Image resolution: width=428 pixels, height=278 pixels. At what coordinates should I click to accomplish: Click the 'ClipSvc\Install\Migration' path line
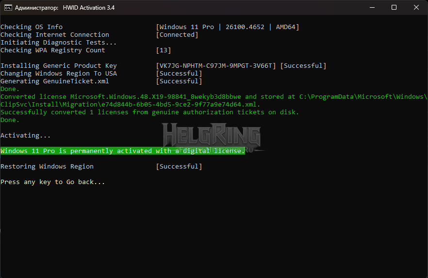click(x=130, y=105)
